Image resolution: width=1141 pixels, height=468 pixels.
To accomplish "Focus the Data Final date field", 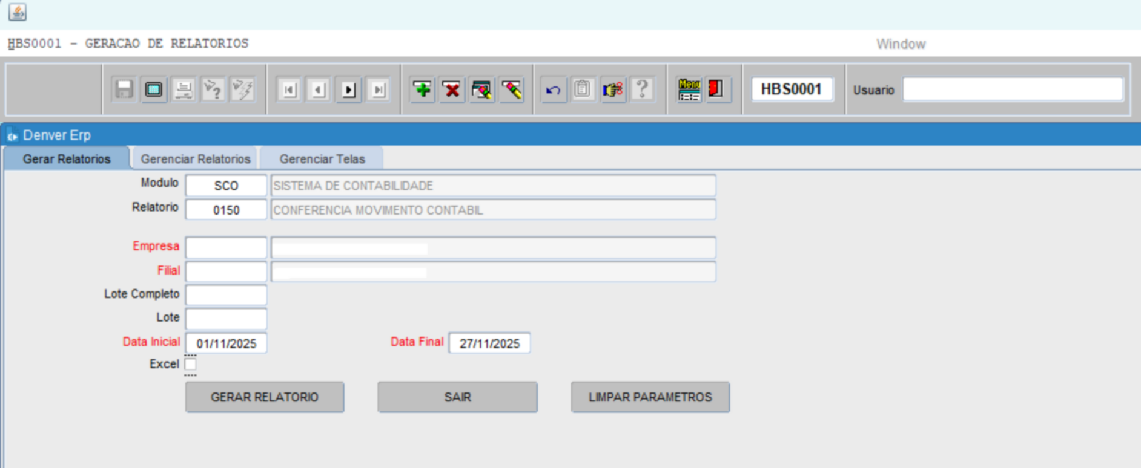I will tap(489, 343).
